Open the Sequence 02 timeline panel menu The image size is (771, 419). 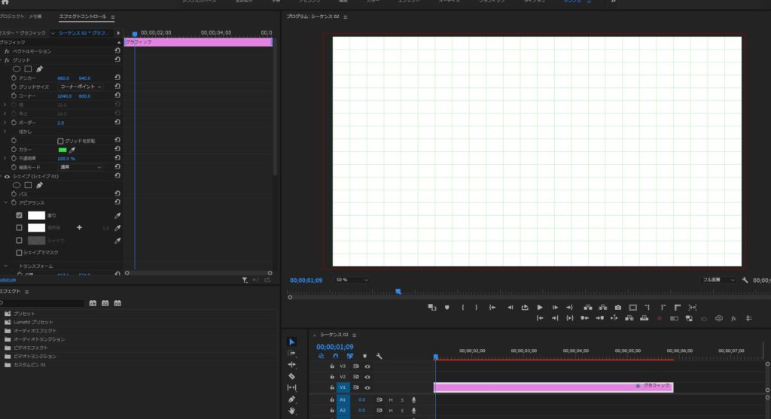coord(354,335)
